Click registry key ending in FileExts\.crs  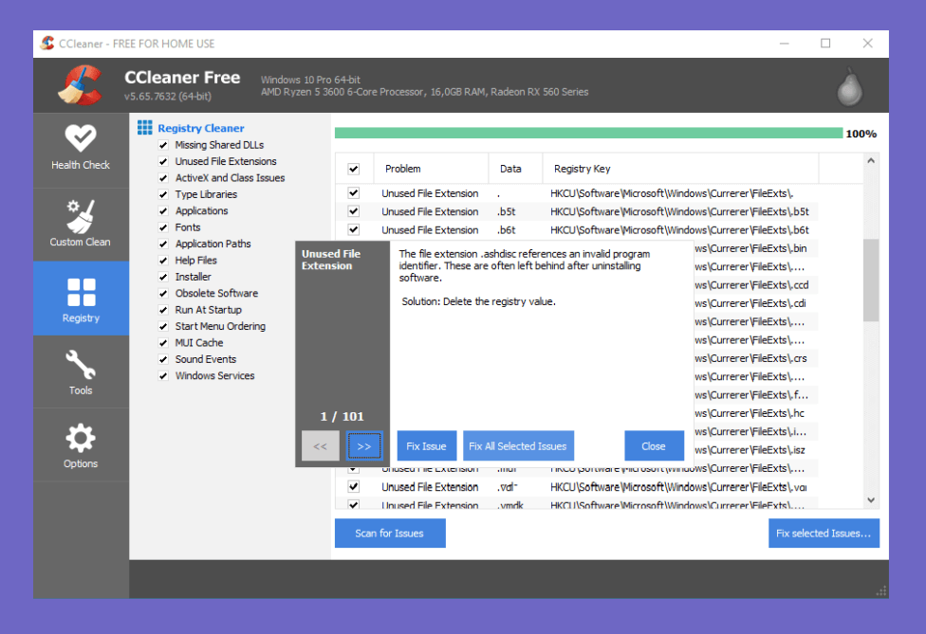coord(751,358)
